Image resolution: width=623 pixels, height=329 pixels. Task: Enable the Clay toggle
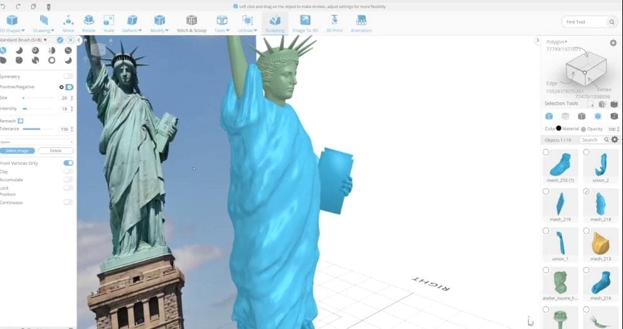68,172
